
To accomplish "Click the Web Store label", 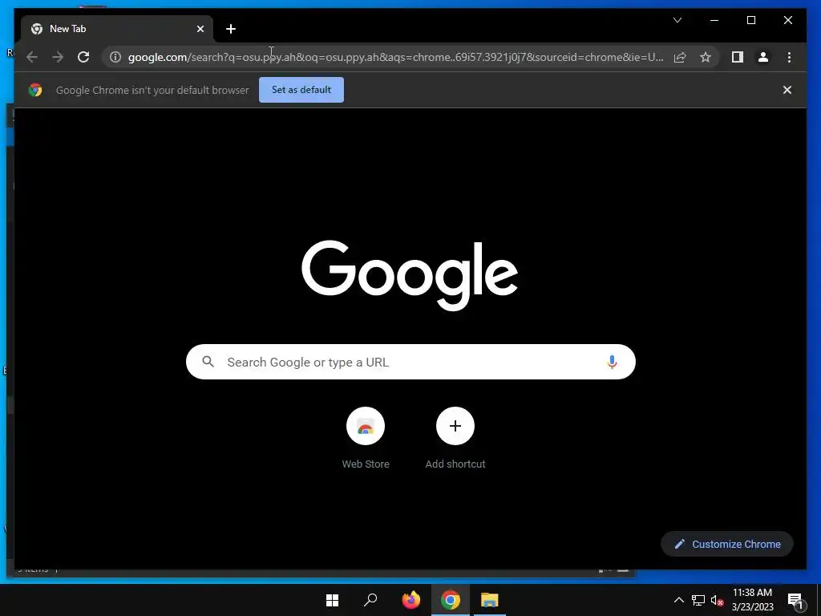I will 366,464.
